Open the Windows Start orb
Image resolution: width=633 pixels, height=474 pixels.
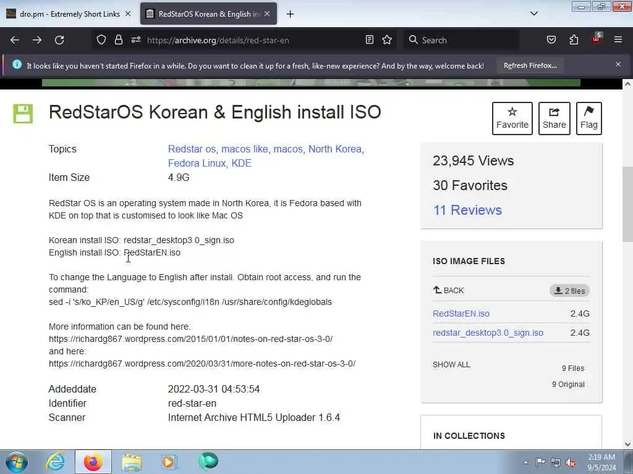click(17, 462)
